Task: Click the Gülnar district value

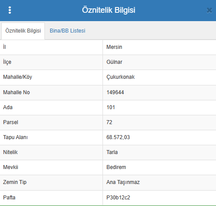Action: tap(114, 62)
